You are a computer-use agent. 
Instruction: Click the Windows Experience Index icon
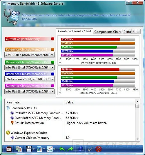[x=8, y=133]
